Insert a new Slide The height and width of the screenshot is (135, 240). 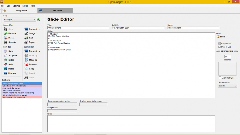coord(220,37)
